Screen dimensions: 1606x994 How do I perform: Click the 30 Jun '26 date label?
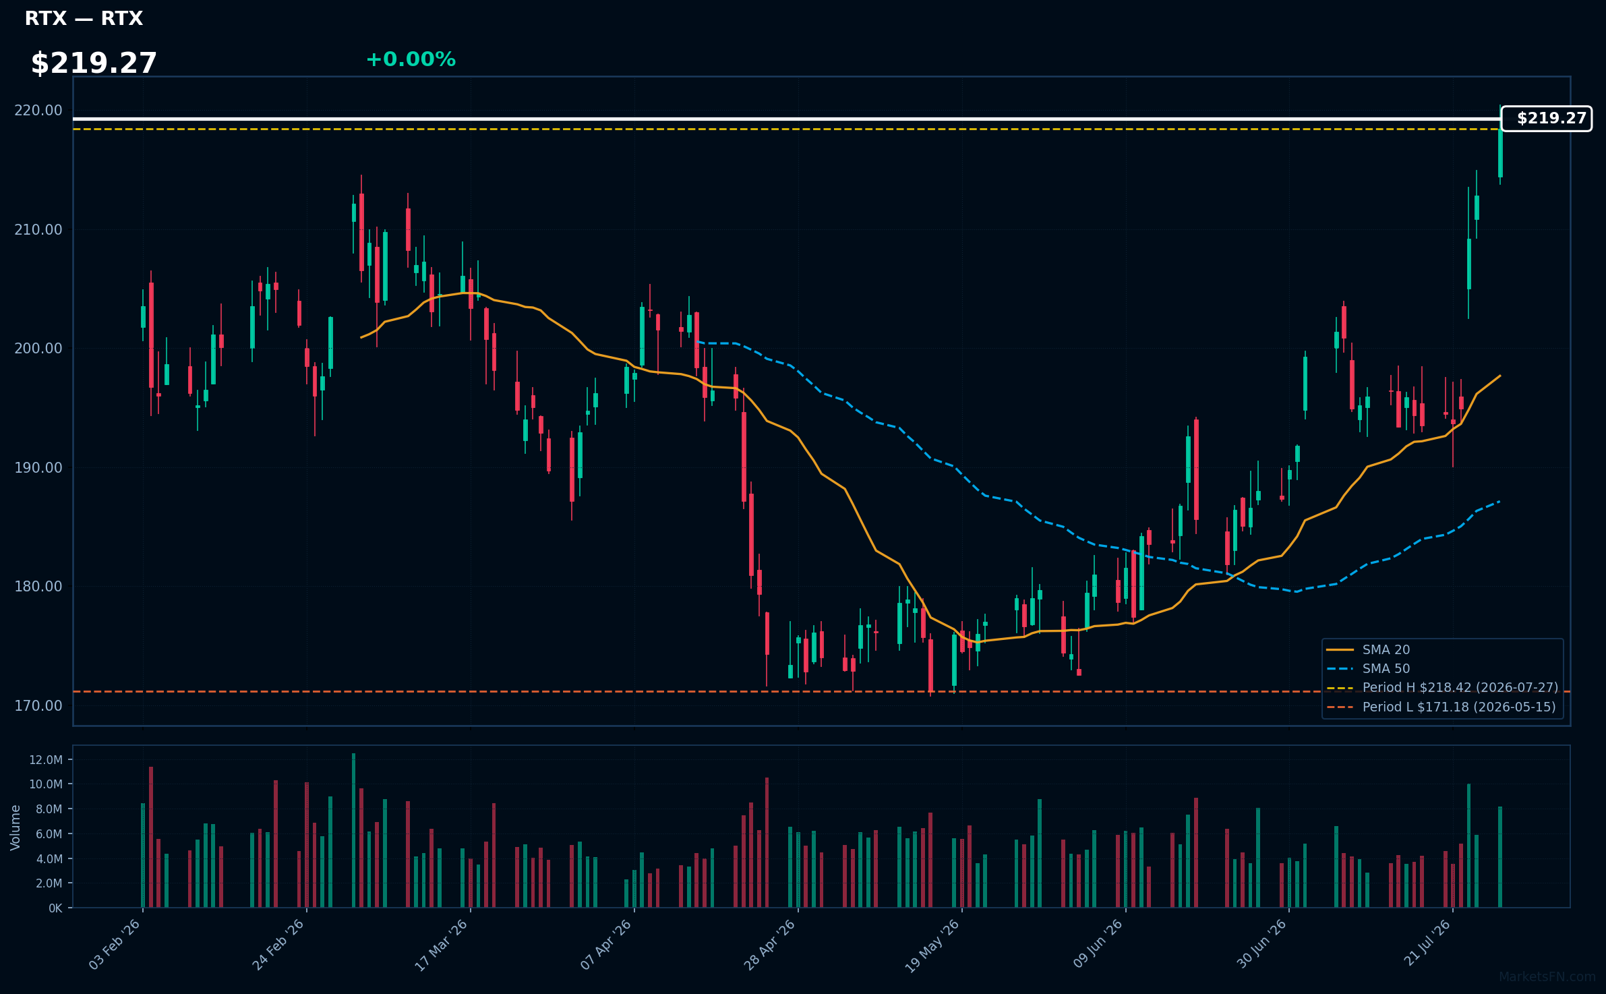1261,943
